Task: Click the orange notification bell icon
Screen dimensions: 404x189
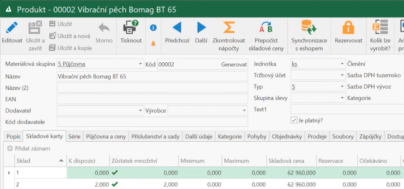Action: coord(153,43)
